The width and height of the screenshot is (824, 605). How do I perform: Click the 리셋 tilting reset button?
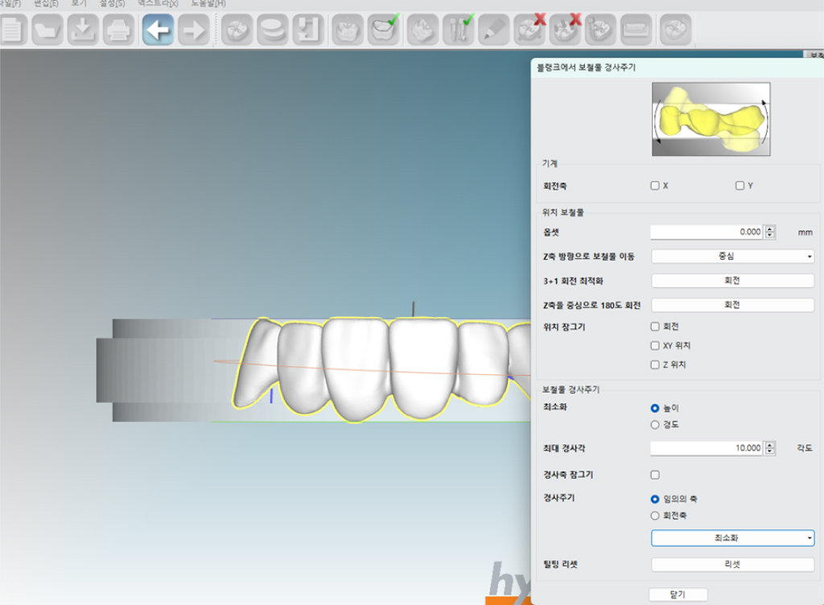click(732, 565)
